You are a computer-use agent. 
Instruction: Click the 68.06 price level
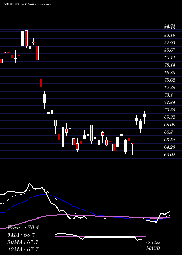[170, 125]
